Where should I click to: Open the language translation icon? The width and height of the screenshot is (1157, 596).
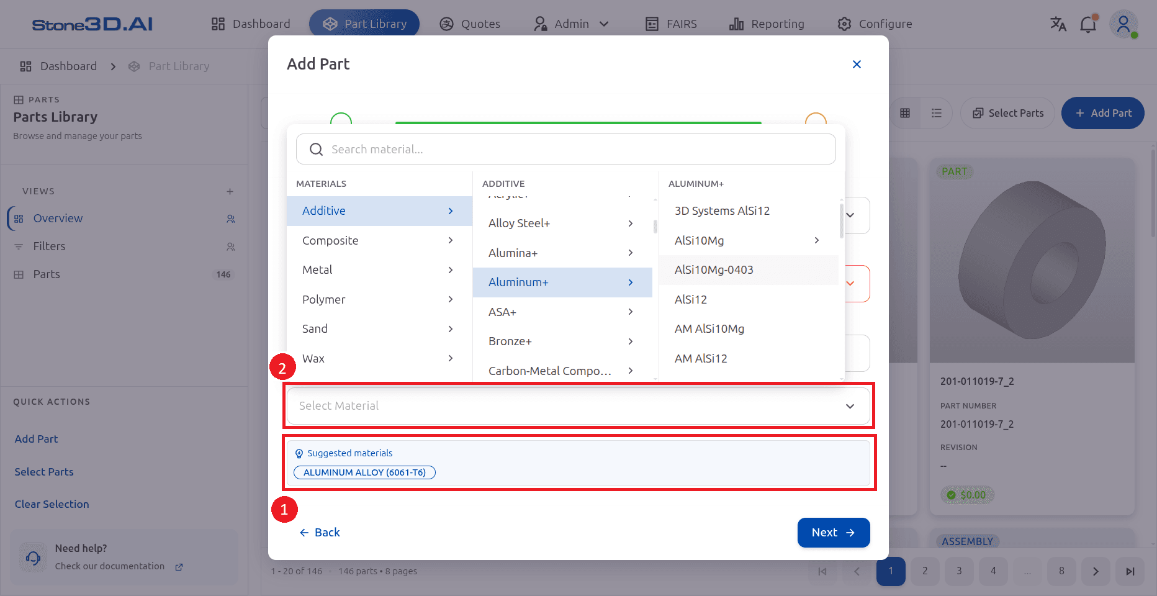pyautogui.click(x=1058, y=24)
